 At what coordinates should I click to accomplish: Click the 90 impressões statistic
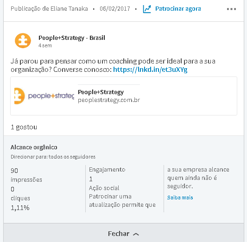[x=26, y=175]
